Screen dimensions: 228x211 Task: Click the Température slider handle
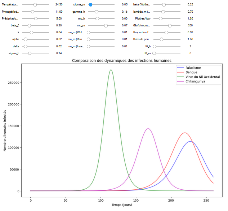35,5
